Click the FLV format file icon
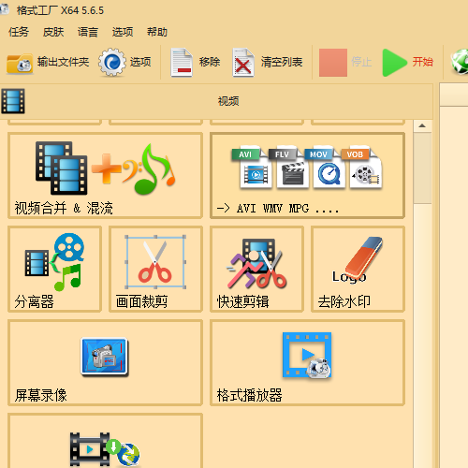The height and width of the screenshot is (468, 468). [288, 168]
